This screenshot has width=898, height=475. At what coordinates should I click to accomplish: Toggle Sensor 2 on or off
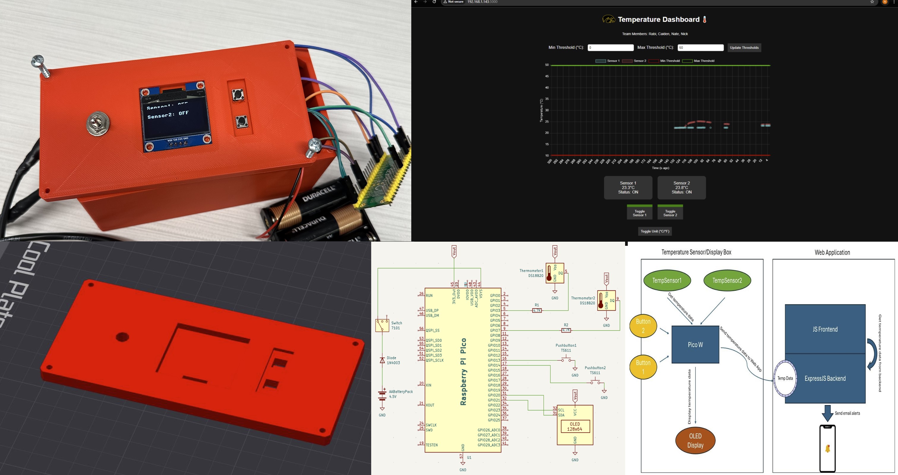coord(670,213)
